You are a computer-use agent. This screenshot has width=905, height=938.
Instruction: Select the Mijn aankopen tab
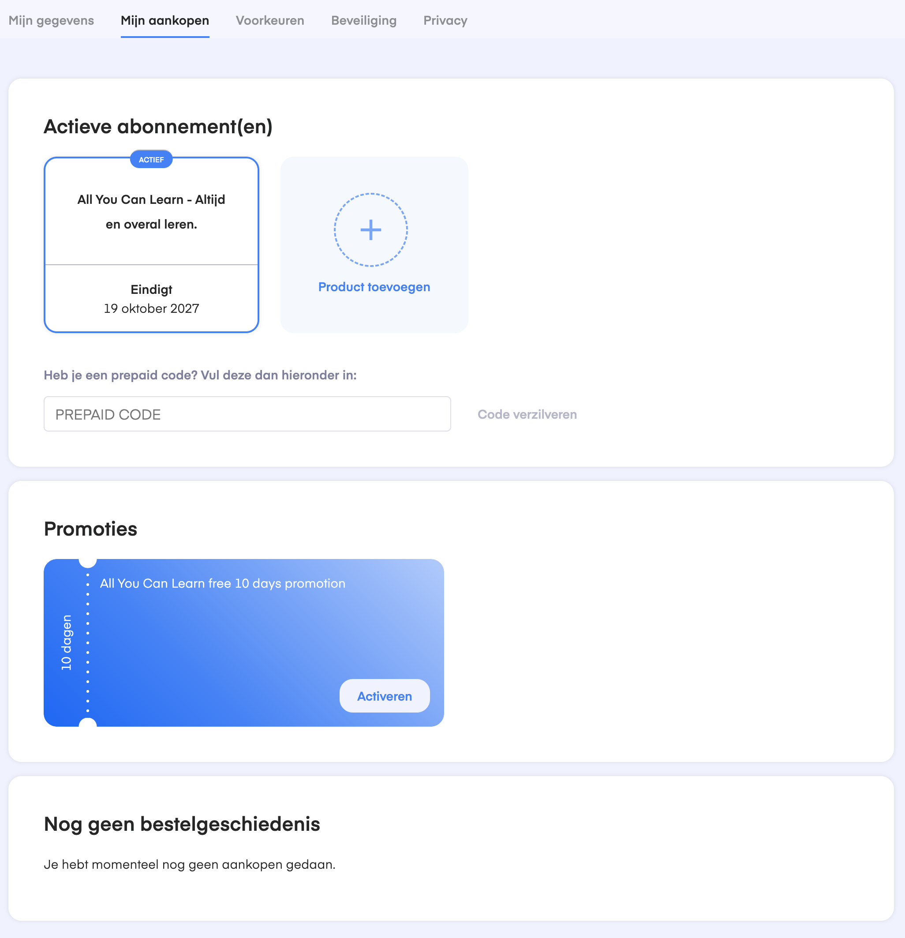click(165, 21)
